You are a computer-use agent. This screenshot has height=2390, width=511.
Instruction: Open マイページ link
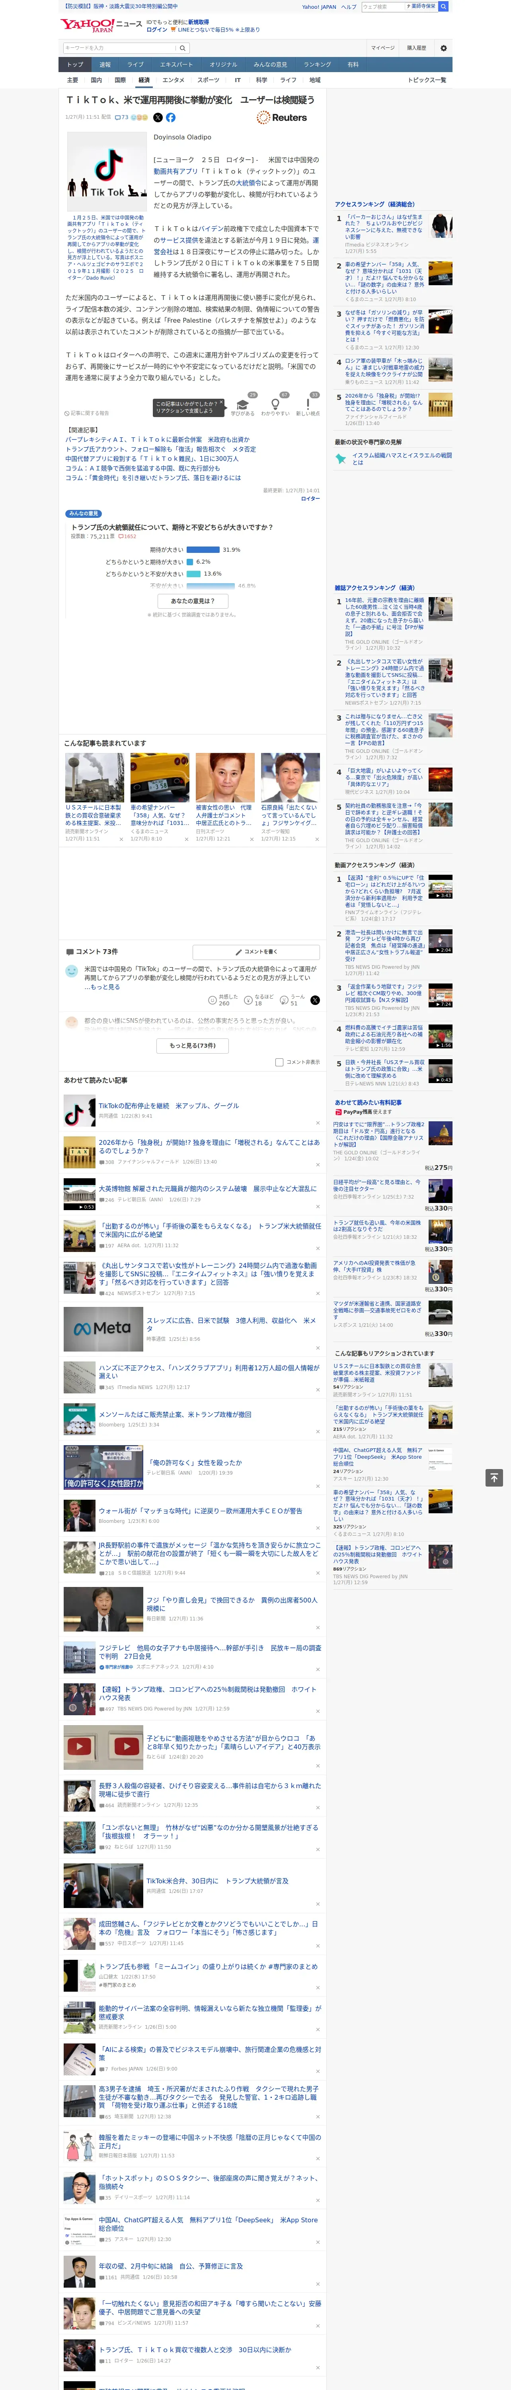coord(382,48)
